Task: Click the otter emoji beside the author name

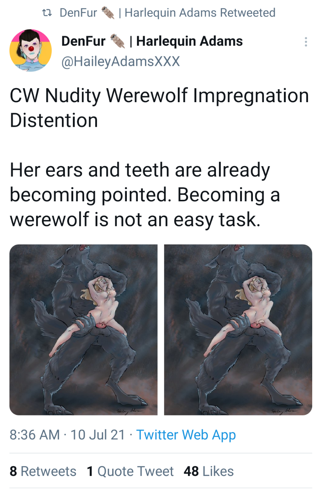Action: (117, 41)
